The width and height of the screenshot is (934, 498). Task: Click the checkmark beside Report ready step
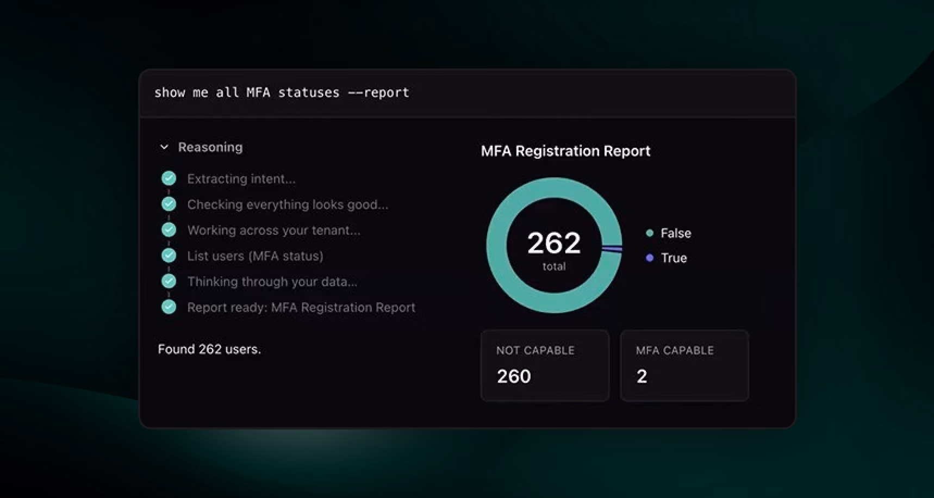(x=169, y=307)
